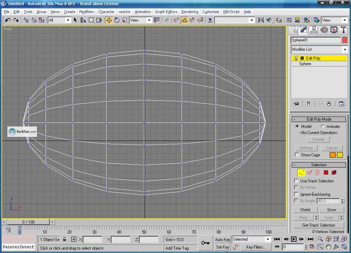Select Border sub-object level icon
The height and width of the screenshot is (253, 351).
tap(317, 173)
